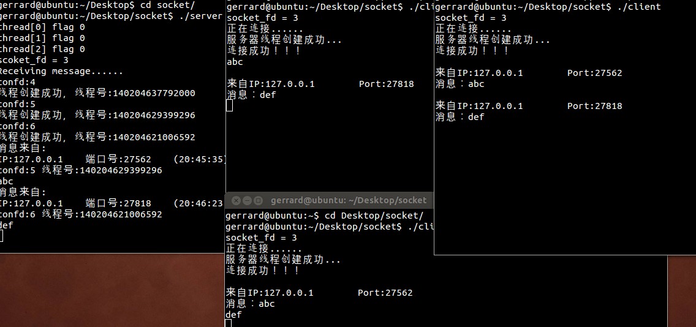Click '线程创建成功' line with 140204621006592
This screenshot has height=327, width=696.
(x=97, y=137)
